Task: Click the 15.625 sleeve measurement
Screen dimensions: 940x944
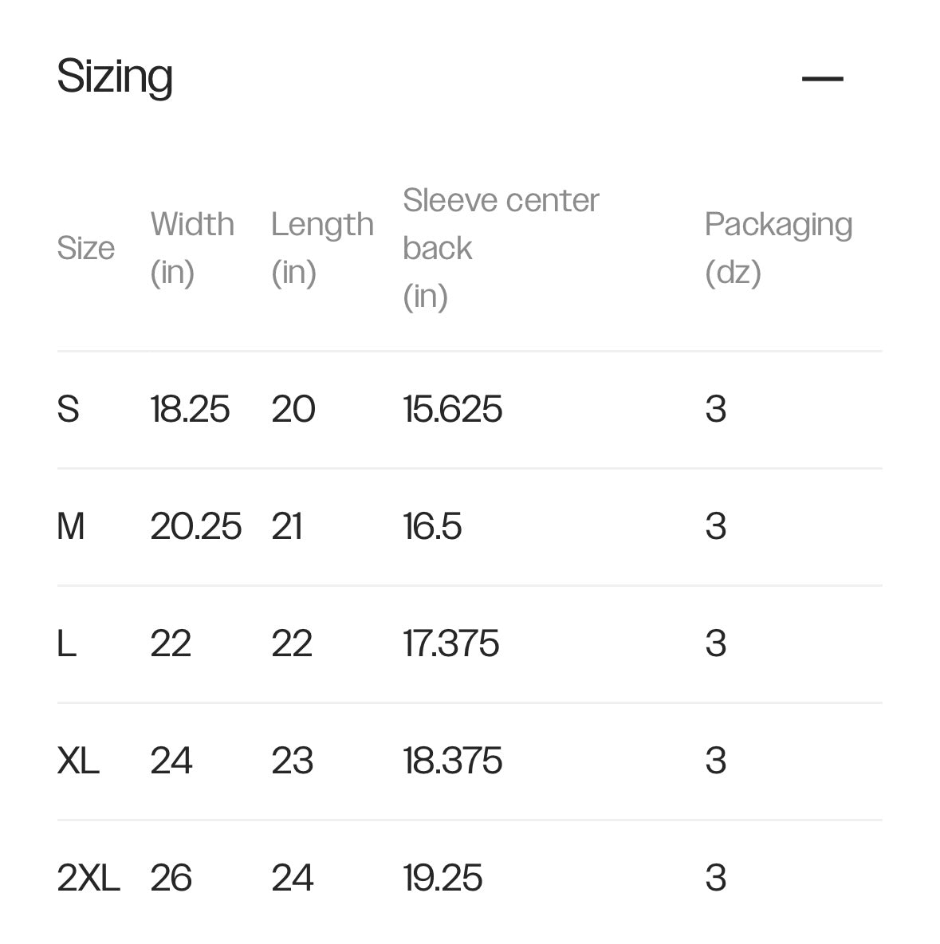Action: [x=452, y=409]
